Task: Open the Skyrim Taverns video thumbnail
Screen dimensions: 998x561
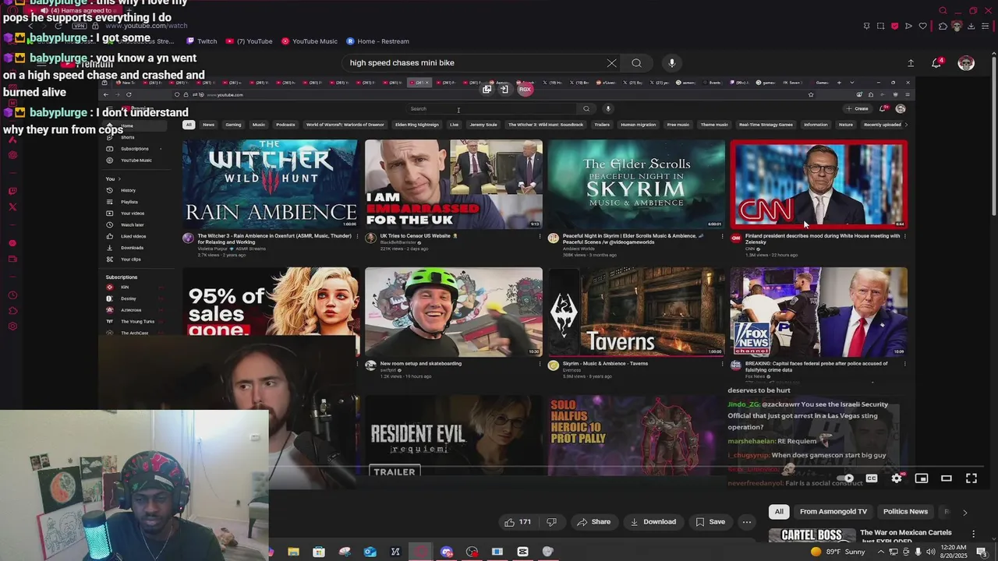Action: point(636,312)
